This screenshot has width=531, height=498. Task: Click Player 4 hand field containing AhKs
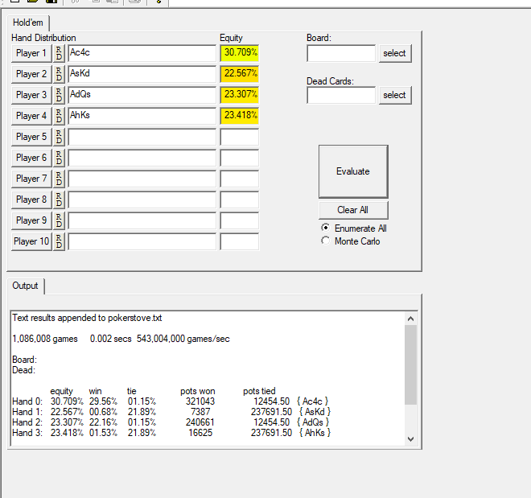click(142, 116)
